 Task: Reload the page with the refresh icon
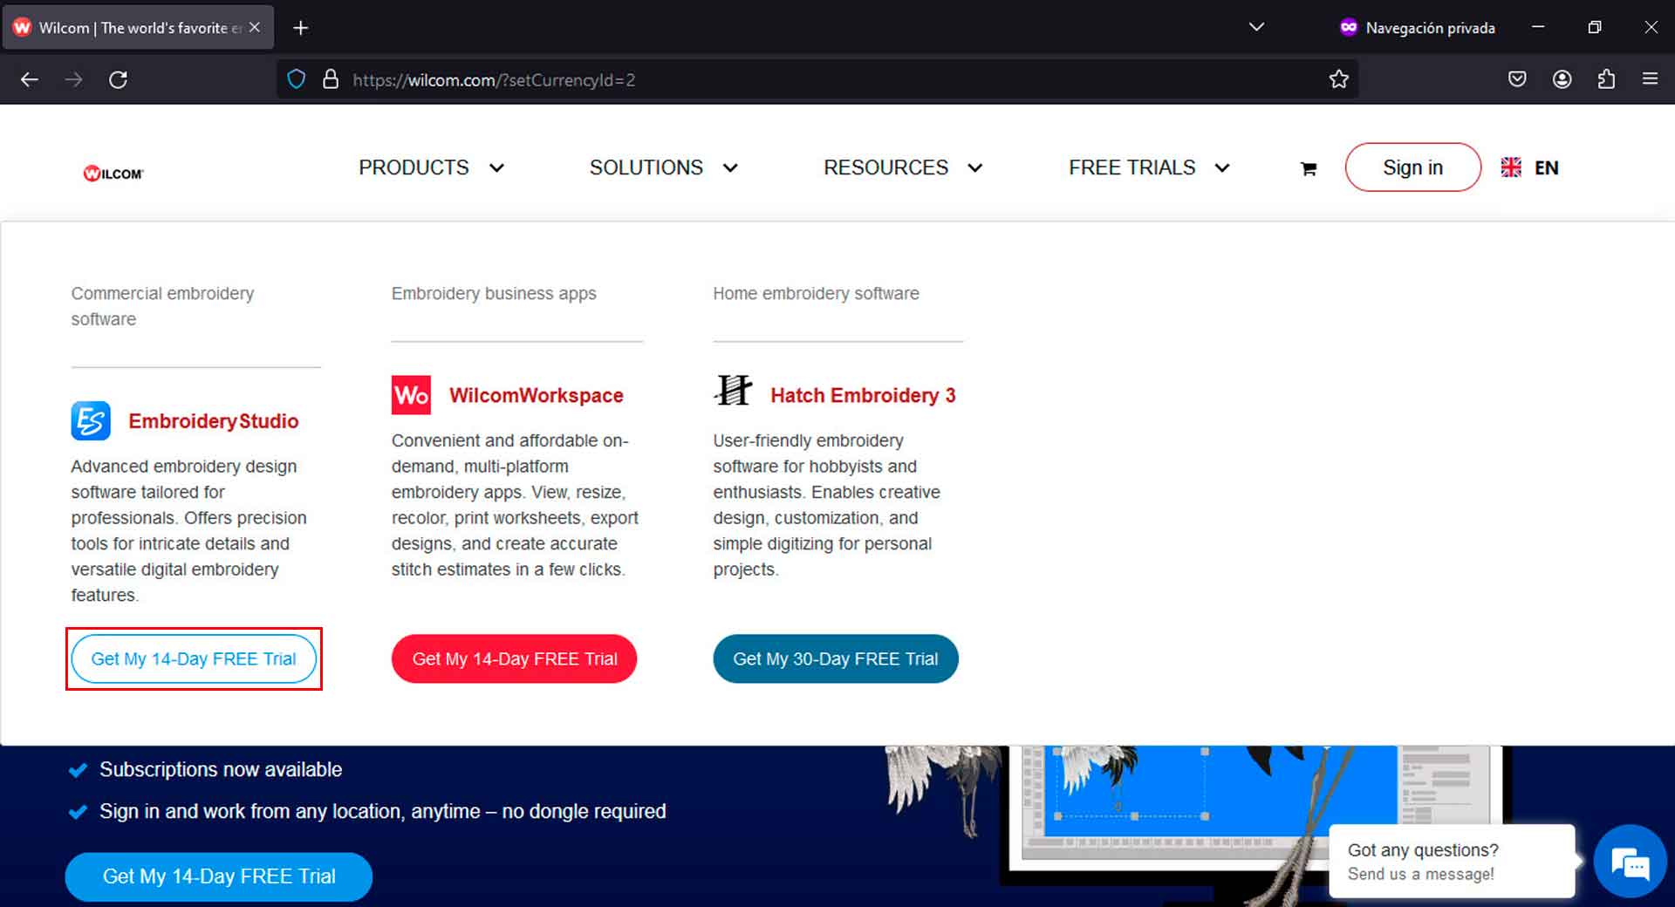coord(118,79)
